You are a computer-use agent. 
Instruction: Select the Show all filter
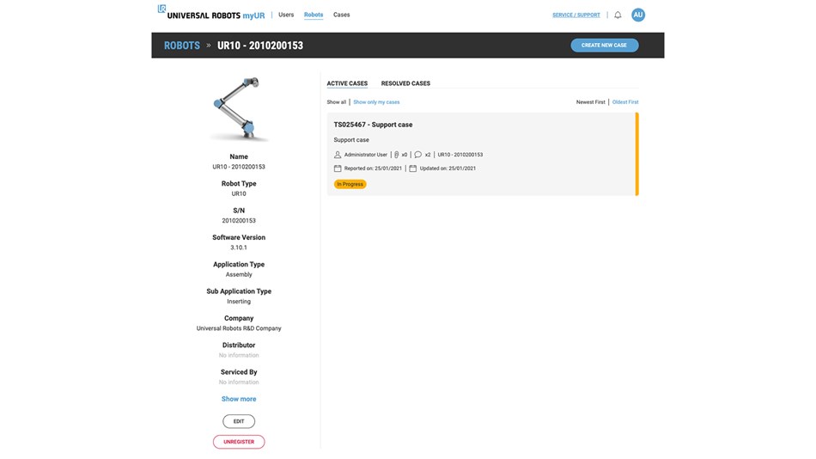pos(336,102)
